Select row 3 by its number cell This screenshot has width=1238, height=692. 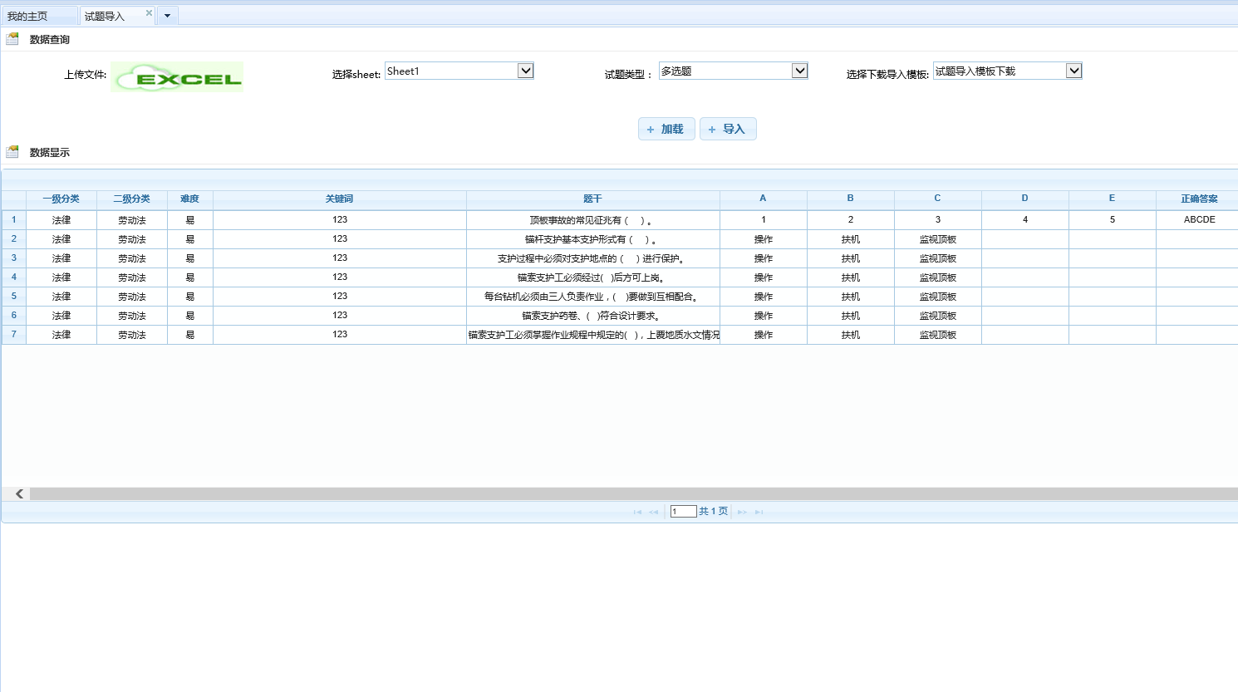click(14, 258)
